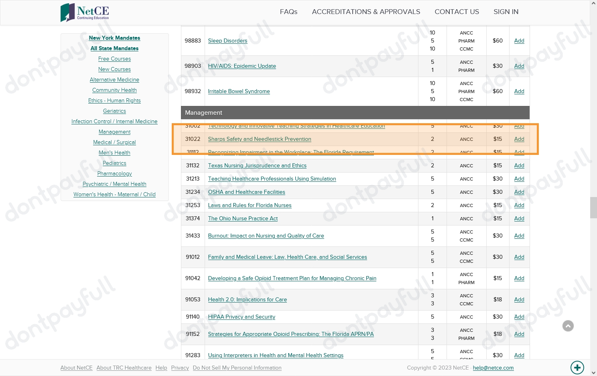Browse Free Courses in sidebar
This screenshot has width=597, height=376.
(x=114, y=59)
